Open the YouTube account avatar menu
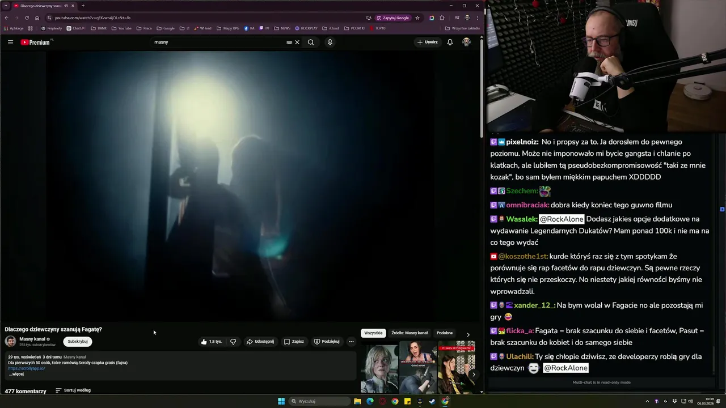 tap(466, 42)
